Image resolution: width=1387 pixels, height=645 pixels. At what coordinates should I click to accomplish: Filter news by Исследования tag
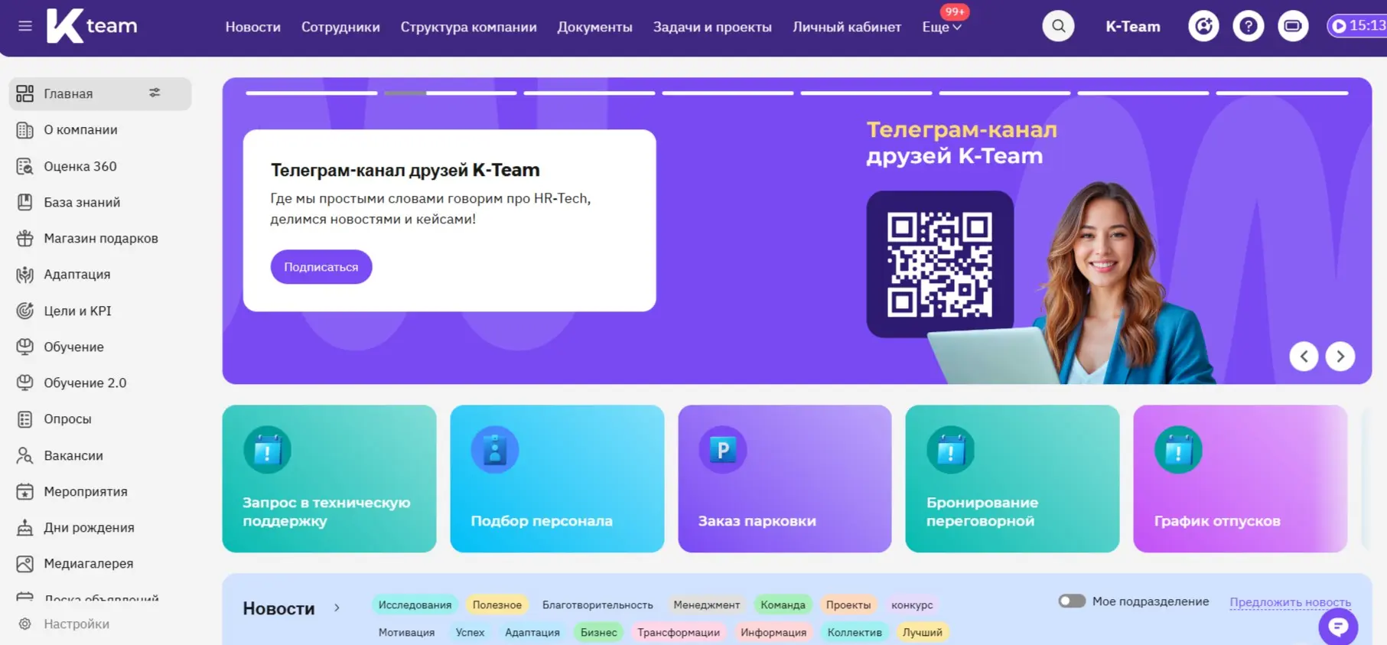click(415, 604)
